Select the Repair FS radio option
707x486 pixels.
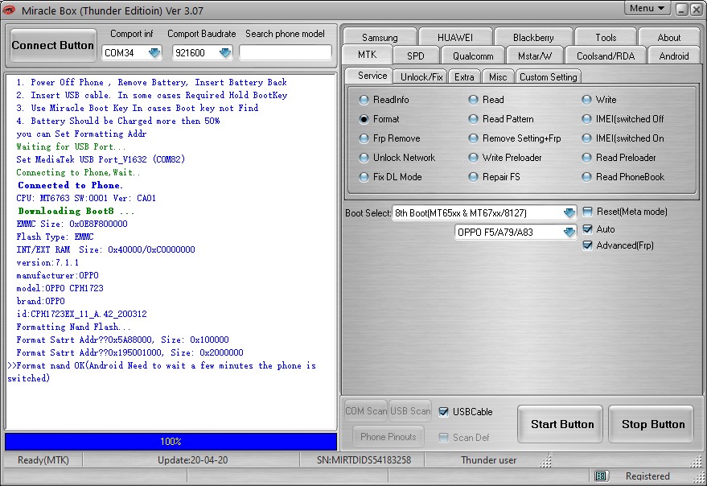pos(473,177)
